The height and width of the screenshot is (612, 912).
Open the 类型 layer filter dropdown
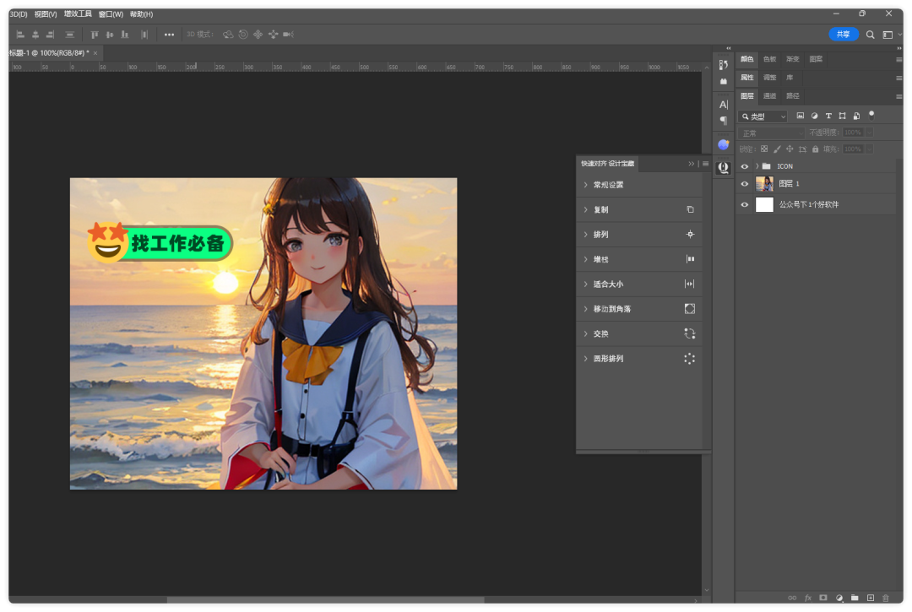point(763,116)
